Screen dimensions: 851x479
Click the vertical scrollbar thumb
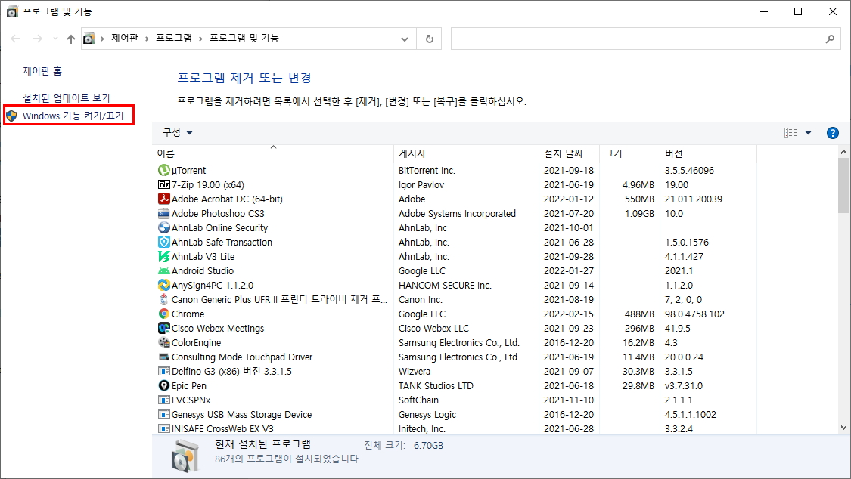843,186
